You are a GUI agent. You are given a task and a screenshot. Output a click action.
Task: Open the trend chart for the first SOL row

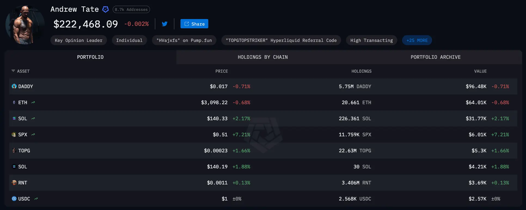tap(33, 119)
